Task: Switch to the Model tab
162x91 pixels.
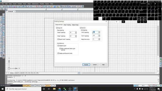Action: coord(12,73)
